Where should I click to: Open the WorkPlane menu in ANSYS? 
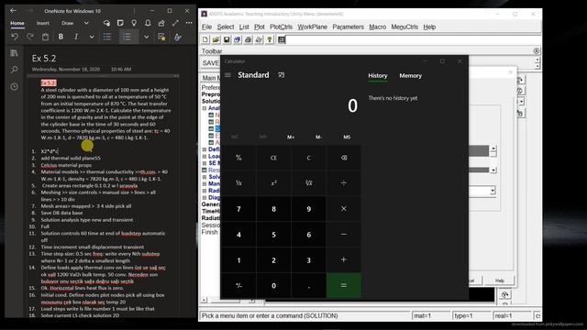[312, 27]
